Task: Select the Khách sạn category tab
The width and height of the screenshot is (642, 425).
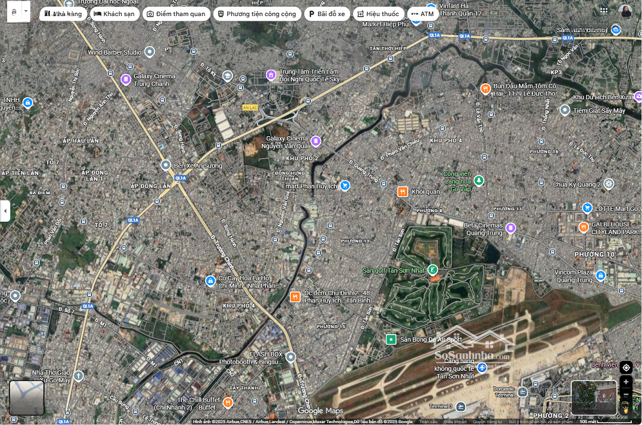Action: (x=116, y=14)
